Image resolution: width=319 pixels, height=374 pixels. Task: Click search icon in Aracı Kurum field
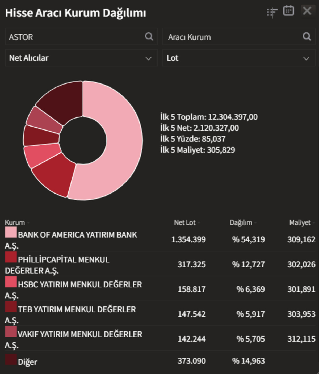(x=307, y=36)
